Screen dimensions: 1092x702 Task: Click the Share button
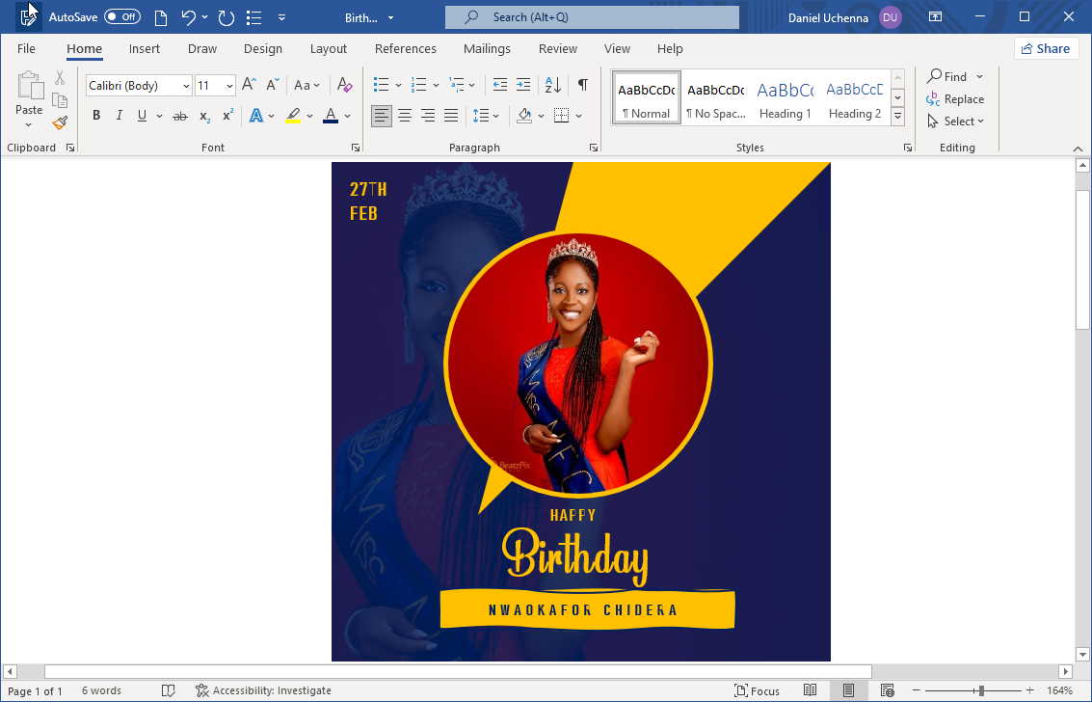[x=1046, y=47]
